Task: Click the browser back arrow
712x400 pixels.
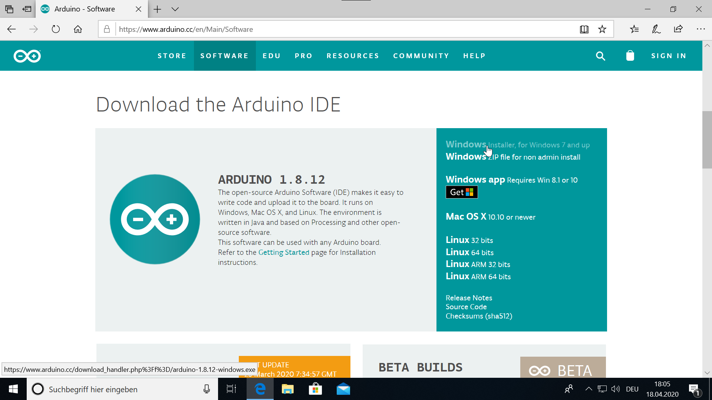Action: (11, 29)
